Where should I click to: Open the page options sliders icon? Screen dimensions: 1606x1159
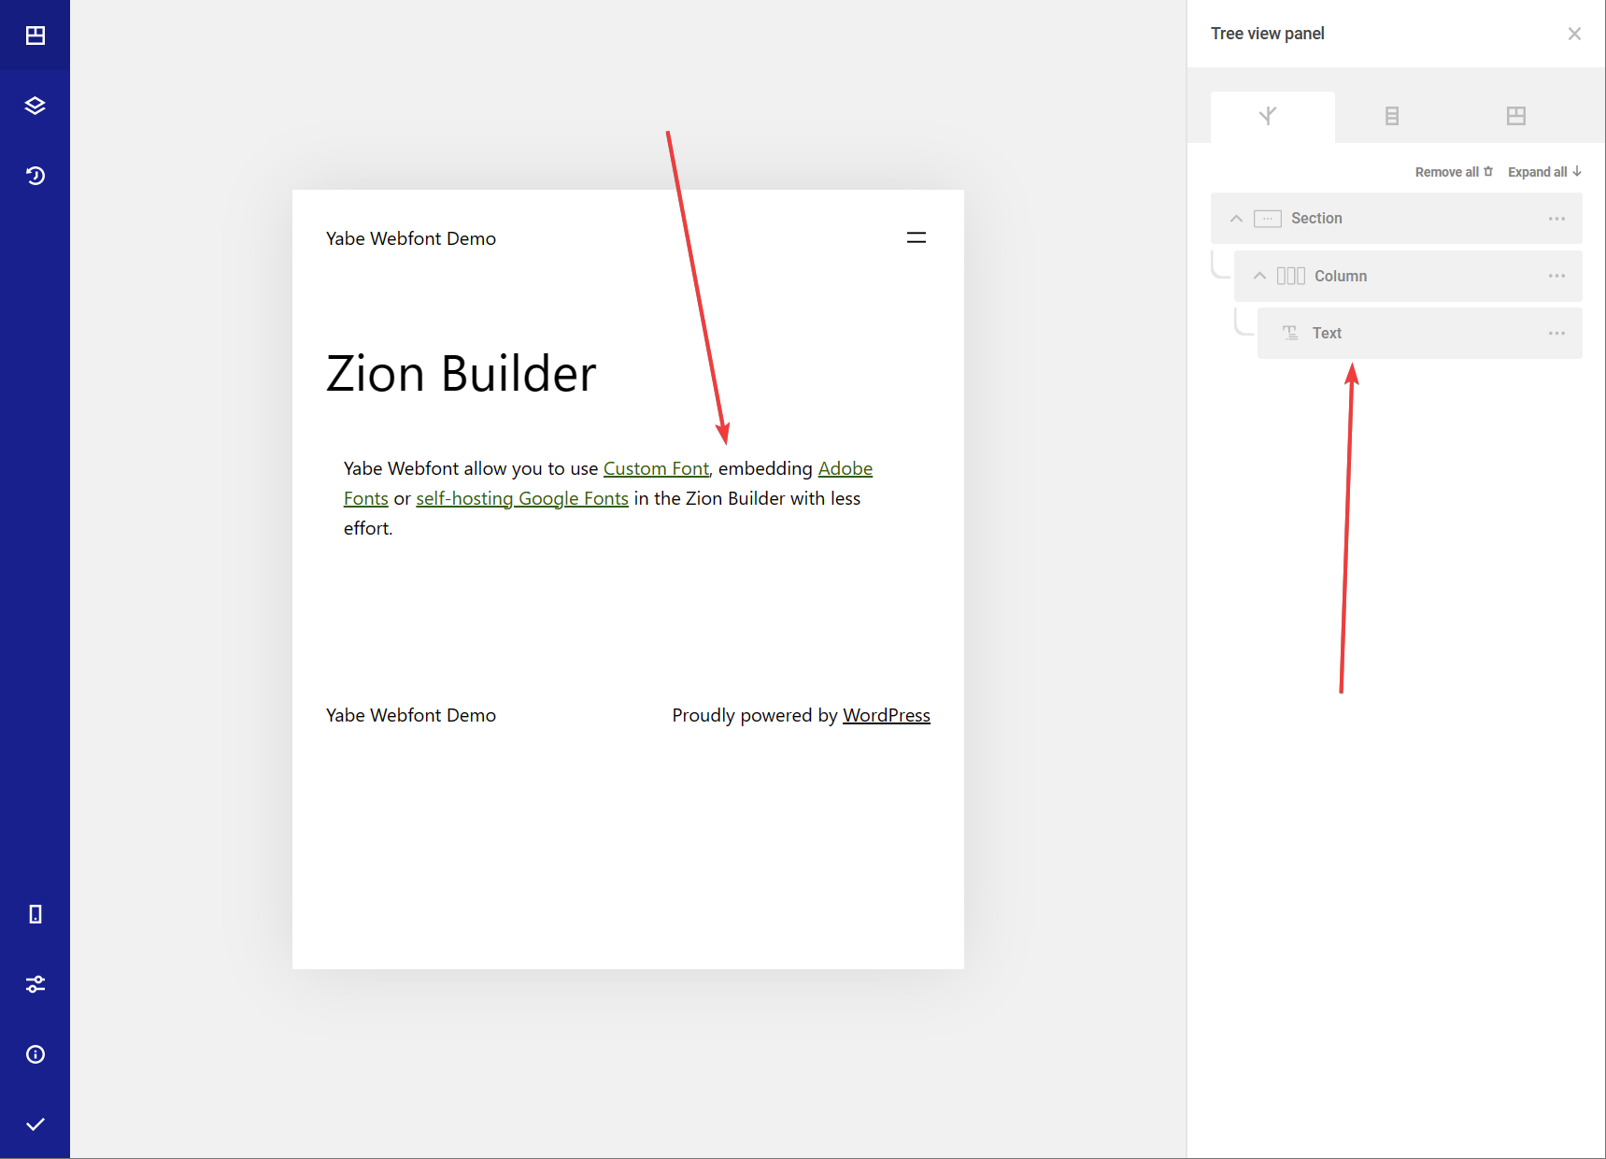tap(35, 984)
